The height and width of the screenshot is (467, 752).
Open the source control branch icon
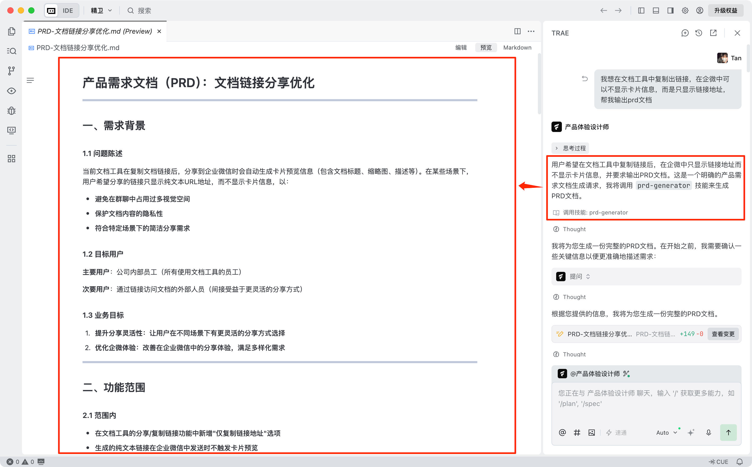(11, 71)
